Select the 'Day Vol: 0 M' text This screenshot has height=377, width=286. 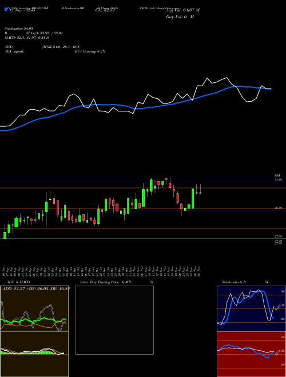tap(180, 17)
